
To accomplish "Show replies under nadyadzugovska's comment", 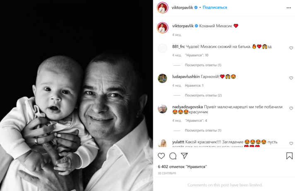I will tap(203, 130).
